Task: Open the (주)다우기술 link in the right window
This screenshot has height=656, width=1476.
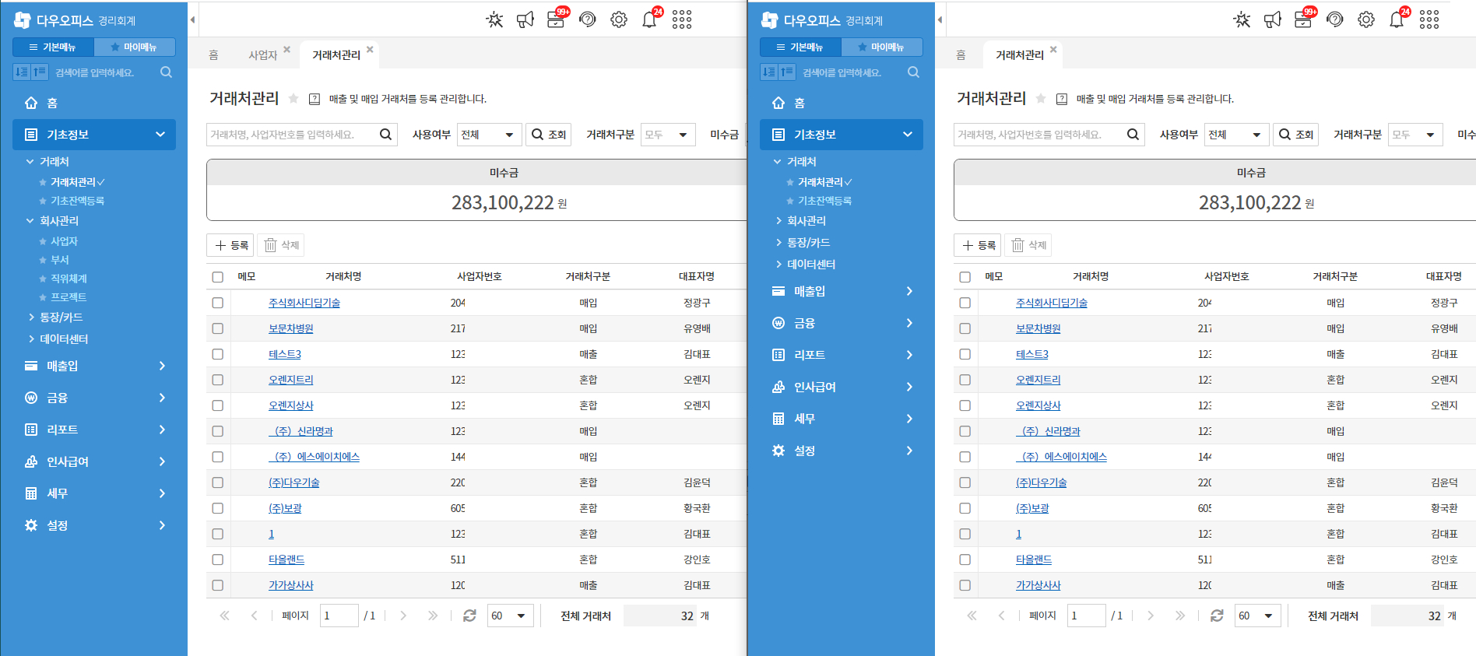Action: (x=1041, y=482)
